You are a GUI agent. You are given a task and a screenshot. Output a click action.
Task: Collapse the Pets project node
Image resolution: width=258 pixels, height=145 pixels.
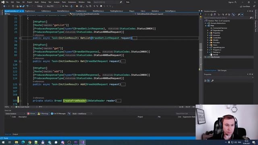pyautogui.click(x=206, y=26)
